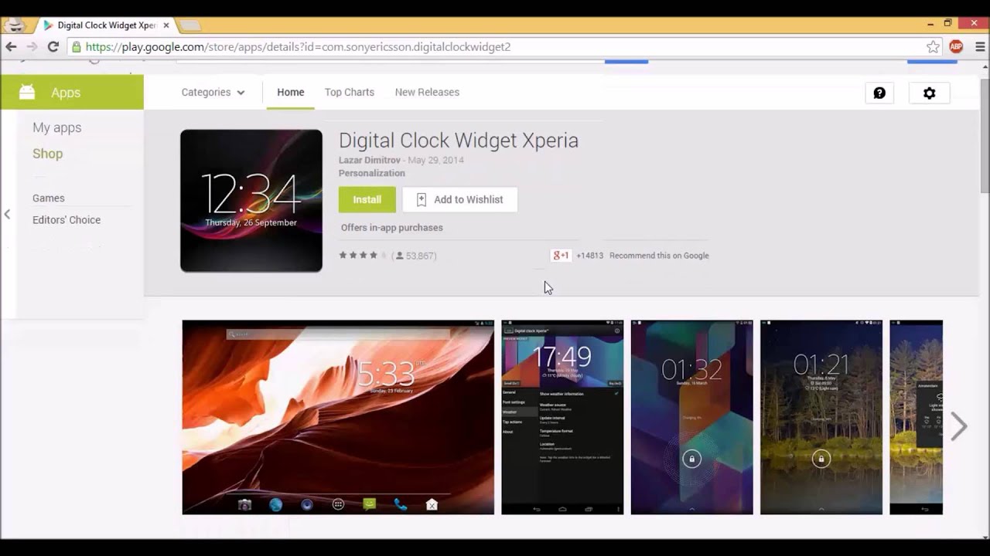The width and height of the screenshot is (990, 556).
Task: Open the 17:49 settings screenshot
Action: point(562,417)
